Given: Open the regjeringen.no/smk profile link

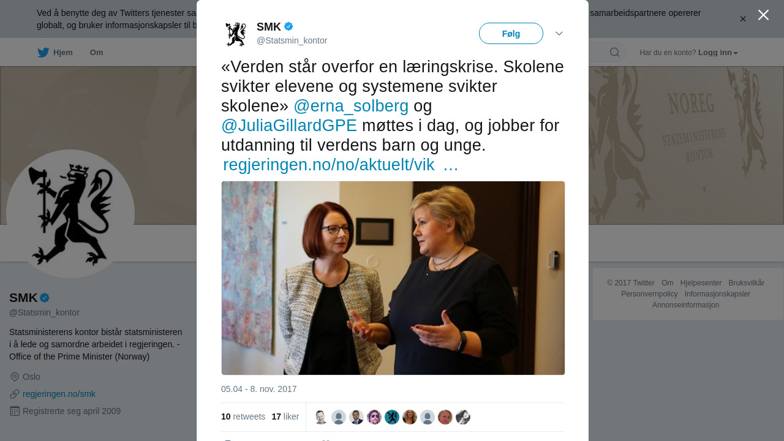Looking at the screenshot, I should point(59,394).
